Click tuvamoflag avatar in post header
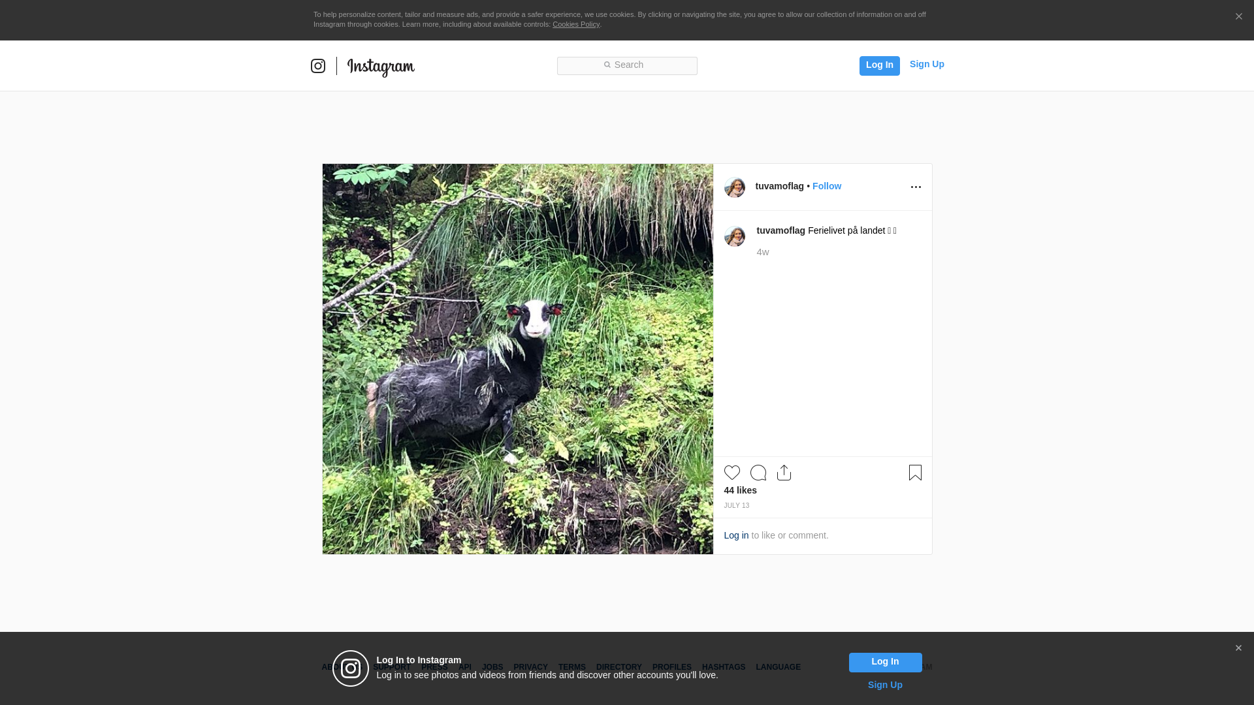 point(734,187)
